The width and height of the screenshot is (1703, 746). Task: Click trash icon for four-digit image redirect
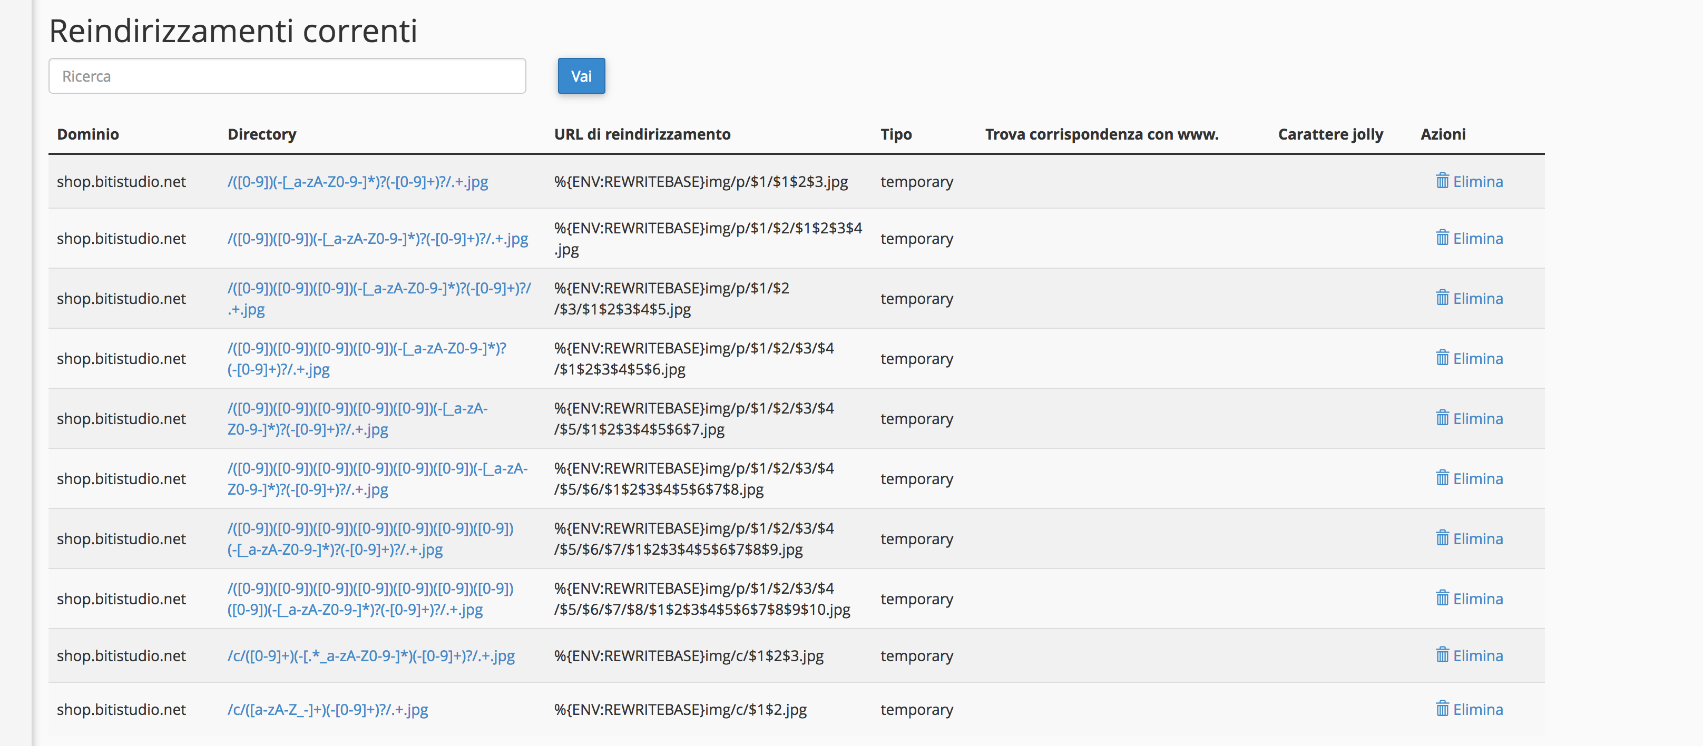pos(1442,358)
